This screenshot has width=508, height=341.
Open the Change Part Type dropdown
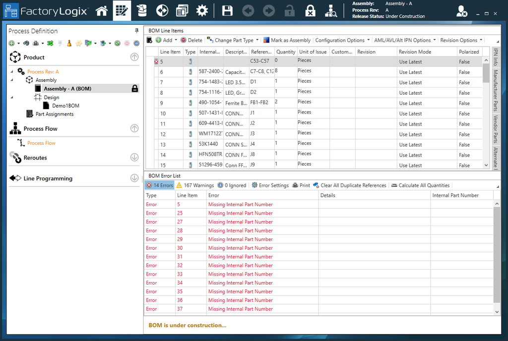click(233, 40)
